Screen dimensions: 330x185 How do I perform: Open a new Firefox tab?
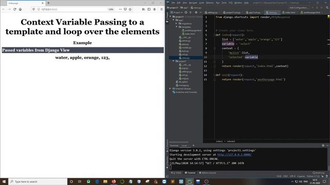48,3
